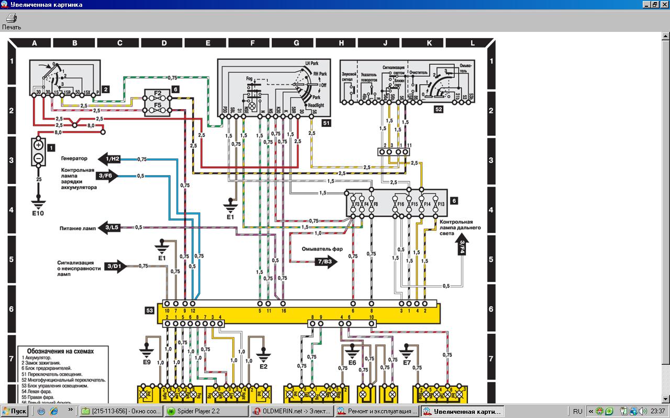Click the flower-shaped ICQ tray icon
The height and width of the screenshot is (418, 670).
pos(600,411)
